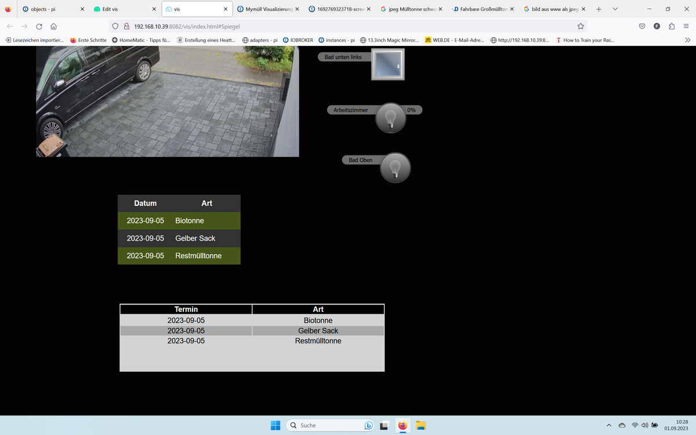Close the Edit vis tab
Image resolution: width=696 pixels, height=435 pixels.
tap(154, 9)
